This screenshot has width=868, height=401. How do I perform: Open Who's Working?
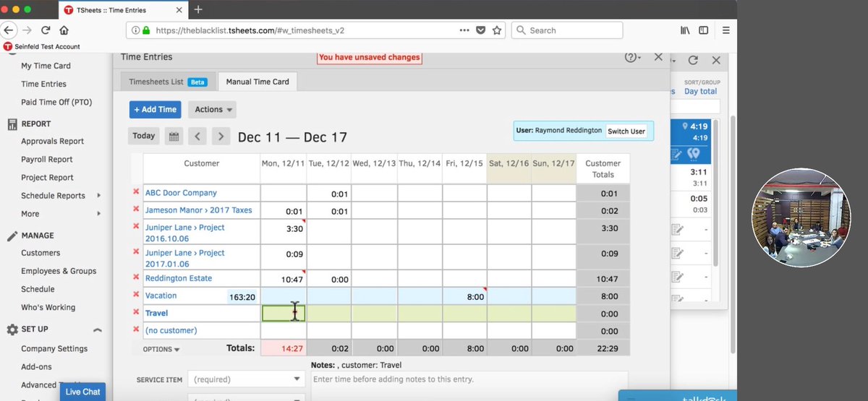[x=48, y=307]
